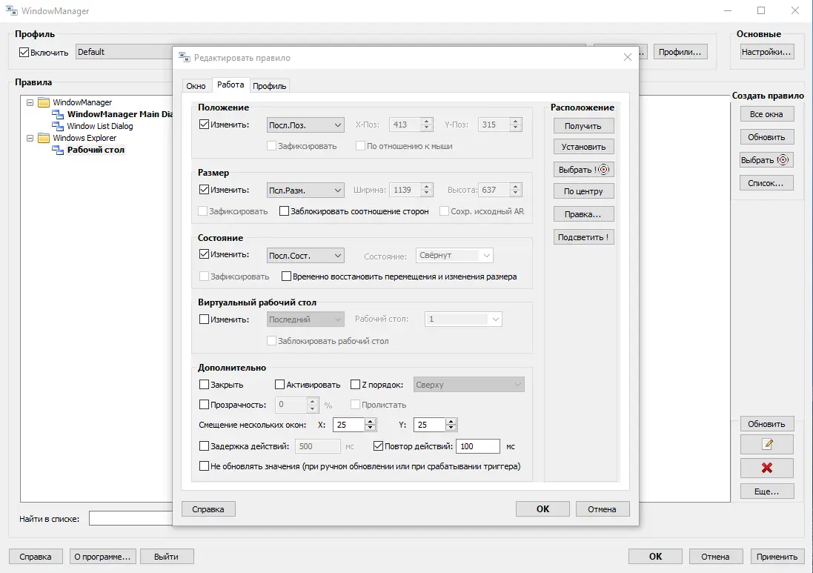Click the Подсветить ! button
The width and height of the screenshot is (813, 573).
pos(583,237)
